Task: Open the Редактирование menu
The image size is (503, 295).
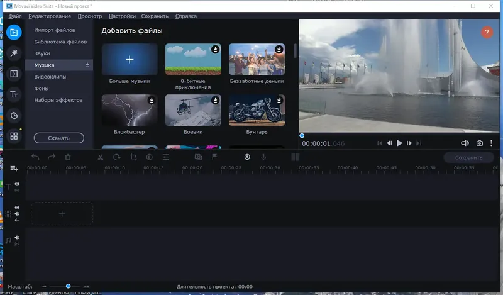Action: tap(50, 16)
